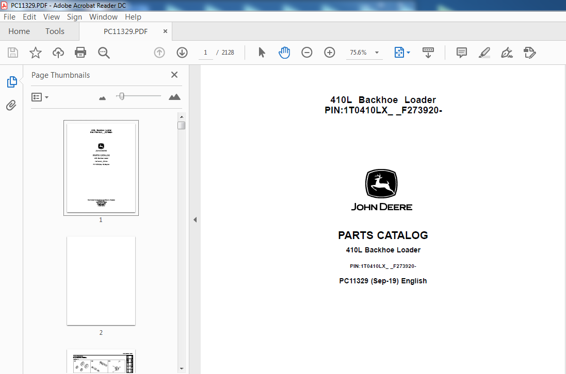Open thumbnail options dropdown menu
The height and width of the screenshot is (374, 566).
coord(40,97)
